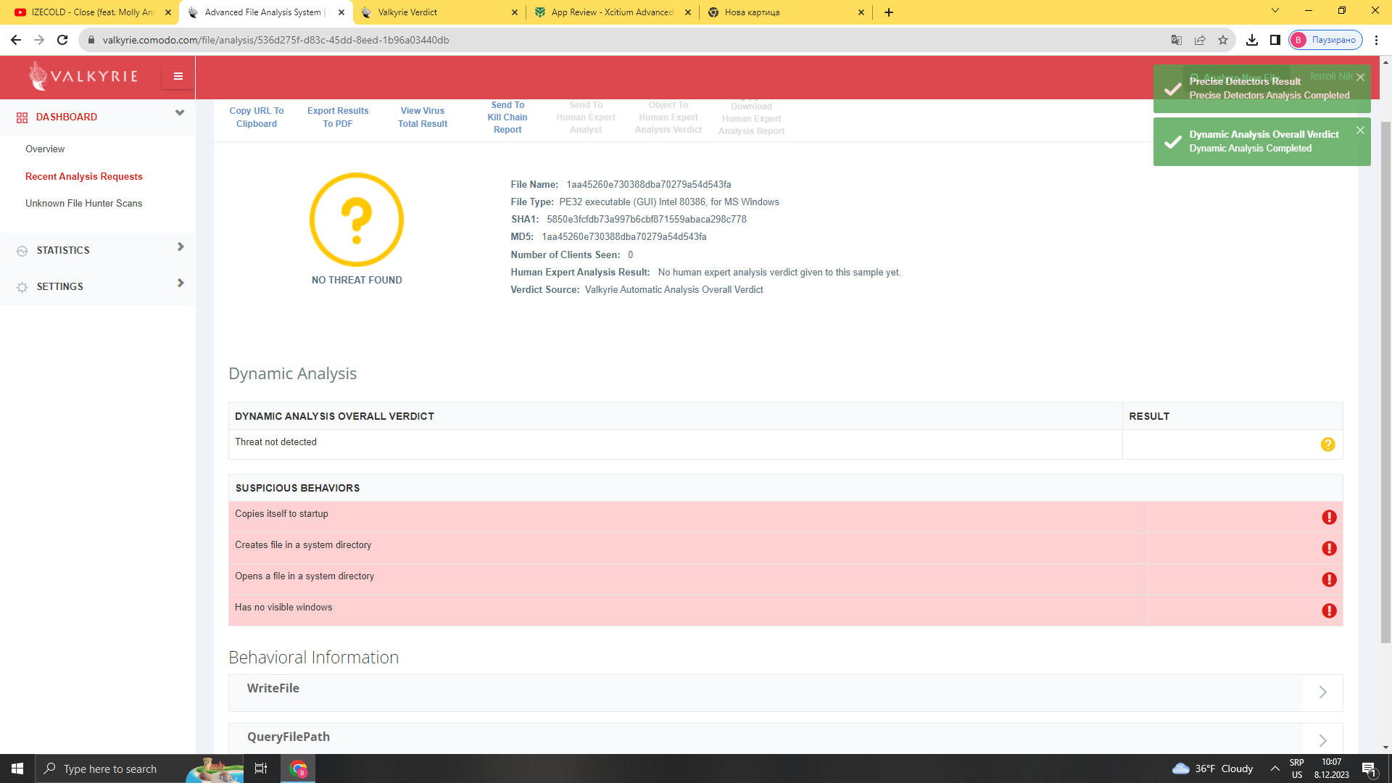Expand the QueryFilePath section

pyautogui.click(x=1322, y=740)
